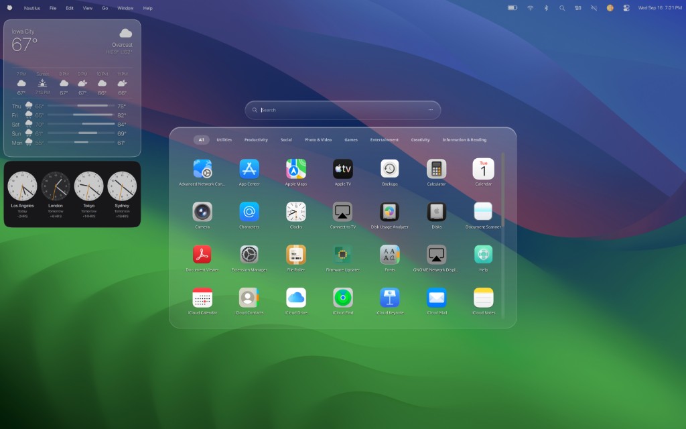The width and height of the screenshot is (686, 429).
Task: Show Entertainment category apps
Action: (x=384, y=139)
